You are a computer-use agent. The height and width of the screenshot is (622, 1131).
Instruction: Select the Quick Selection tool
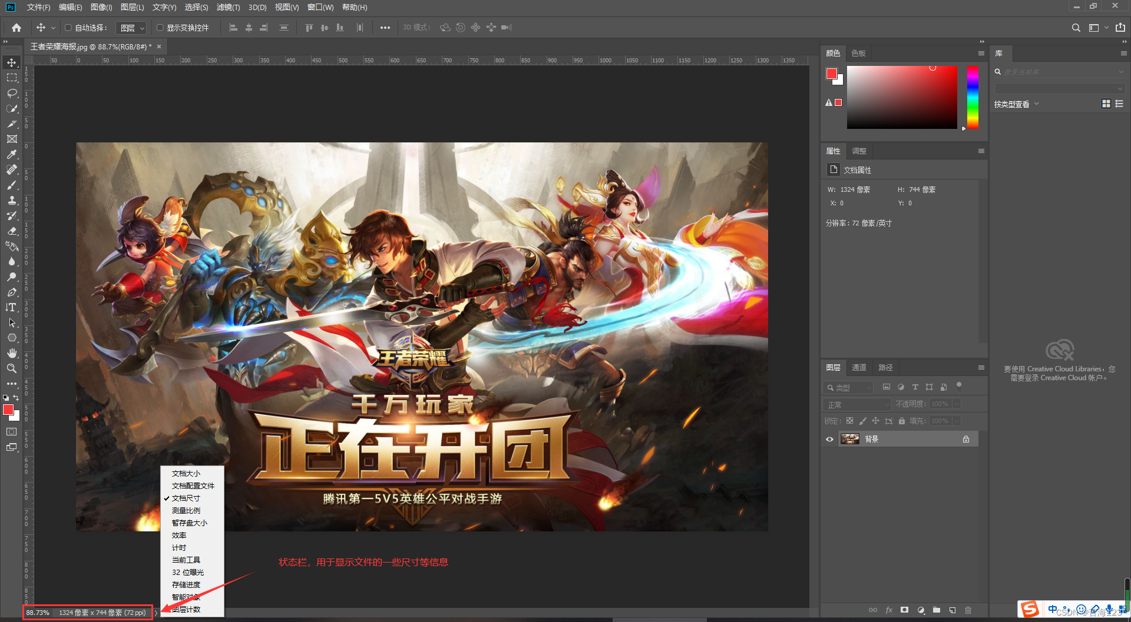tap(12, 108)
